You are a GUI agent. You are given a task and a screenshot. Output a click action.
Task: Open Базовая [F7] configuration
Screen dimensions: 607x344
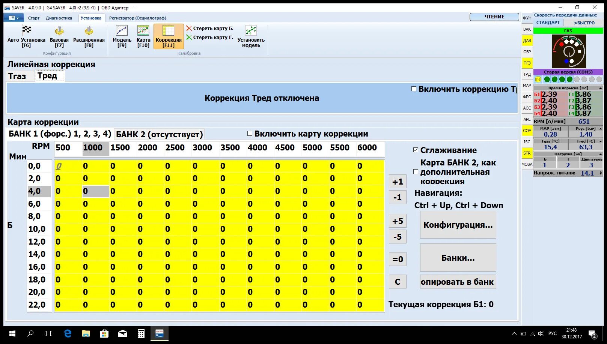(59, 36)
